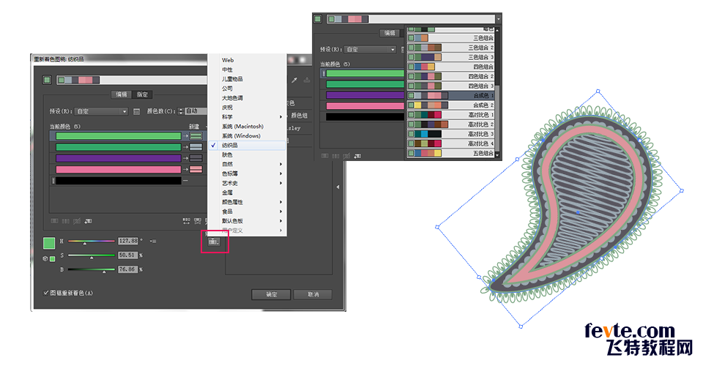703x366 pixels.
Task: Click the new row icon under color list
Action: pyautogui.click(x=89, y=221)
